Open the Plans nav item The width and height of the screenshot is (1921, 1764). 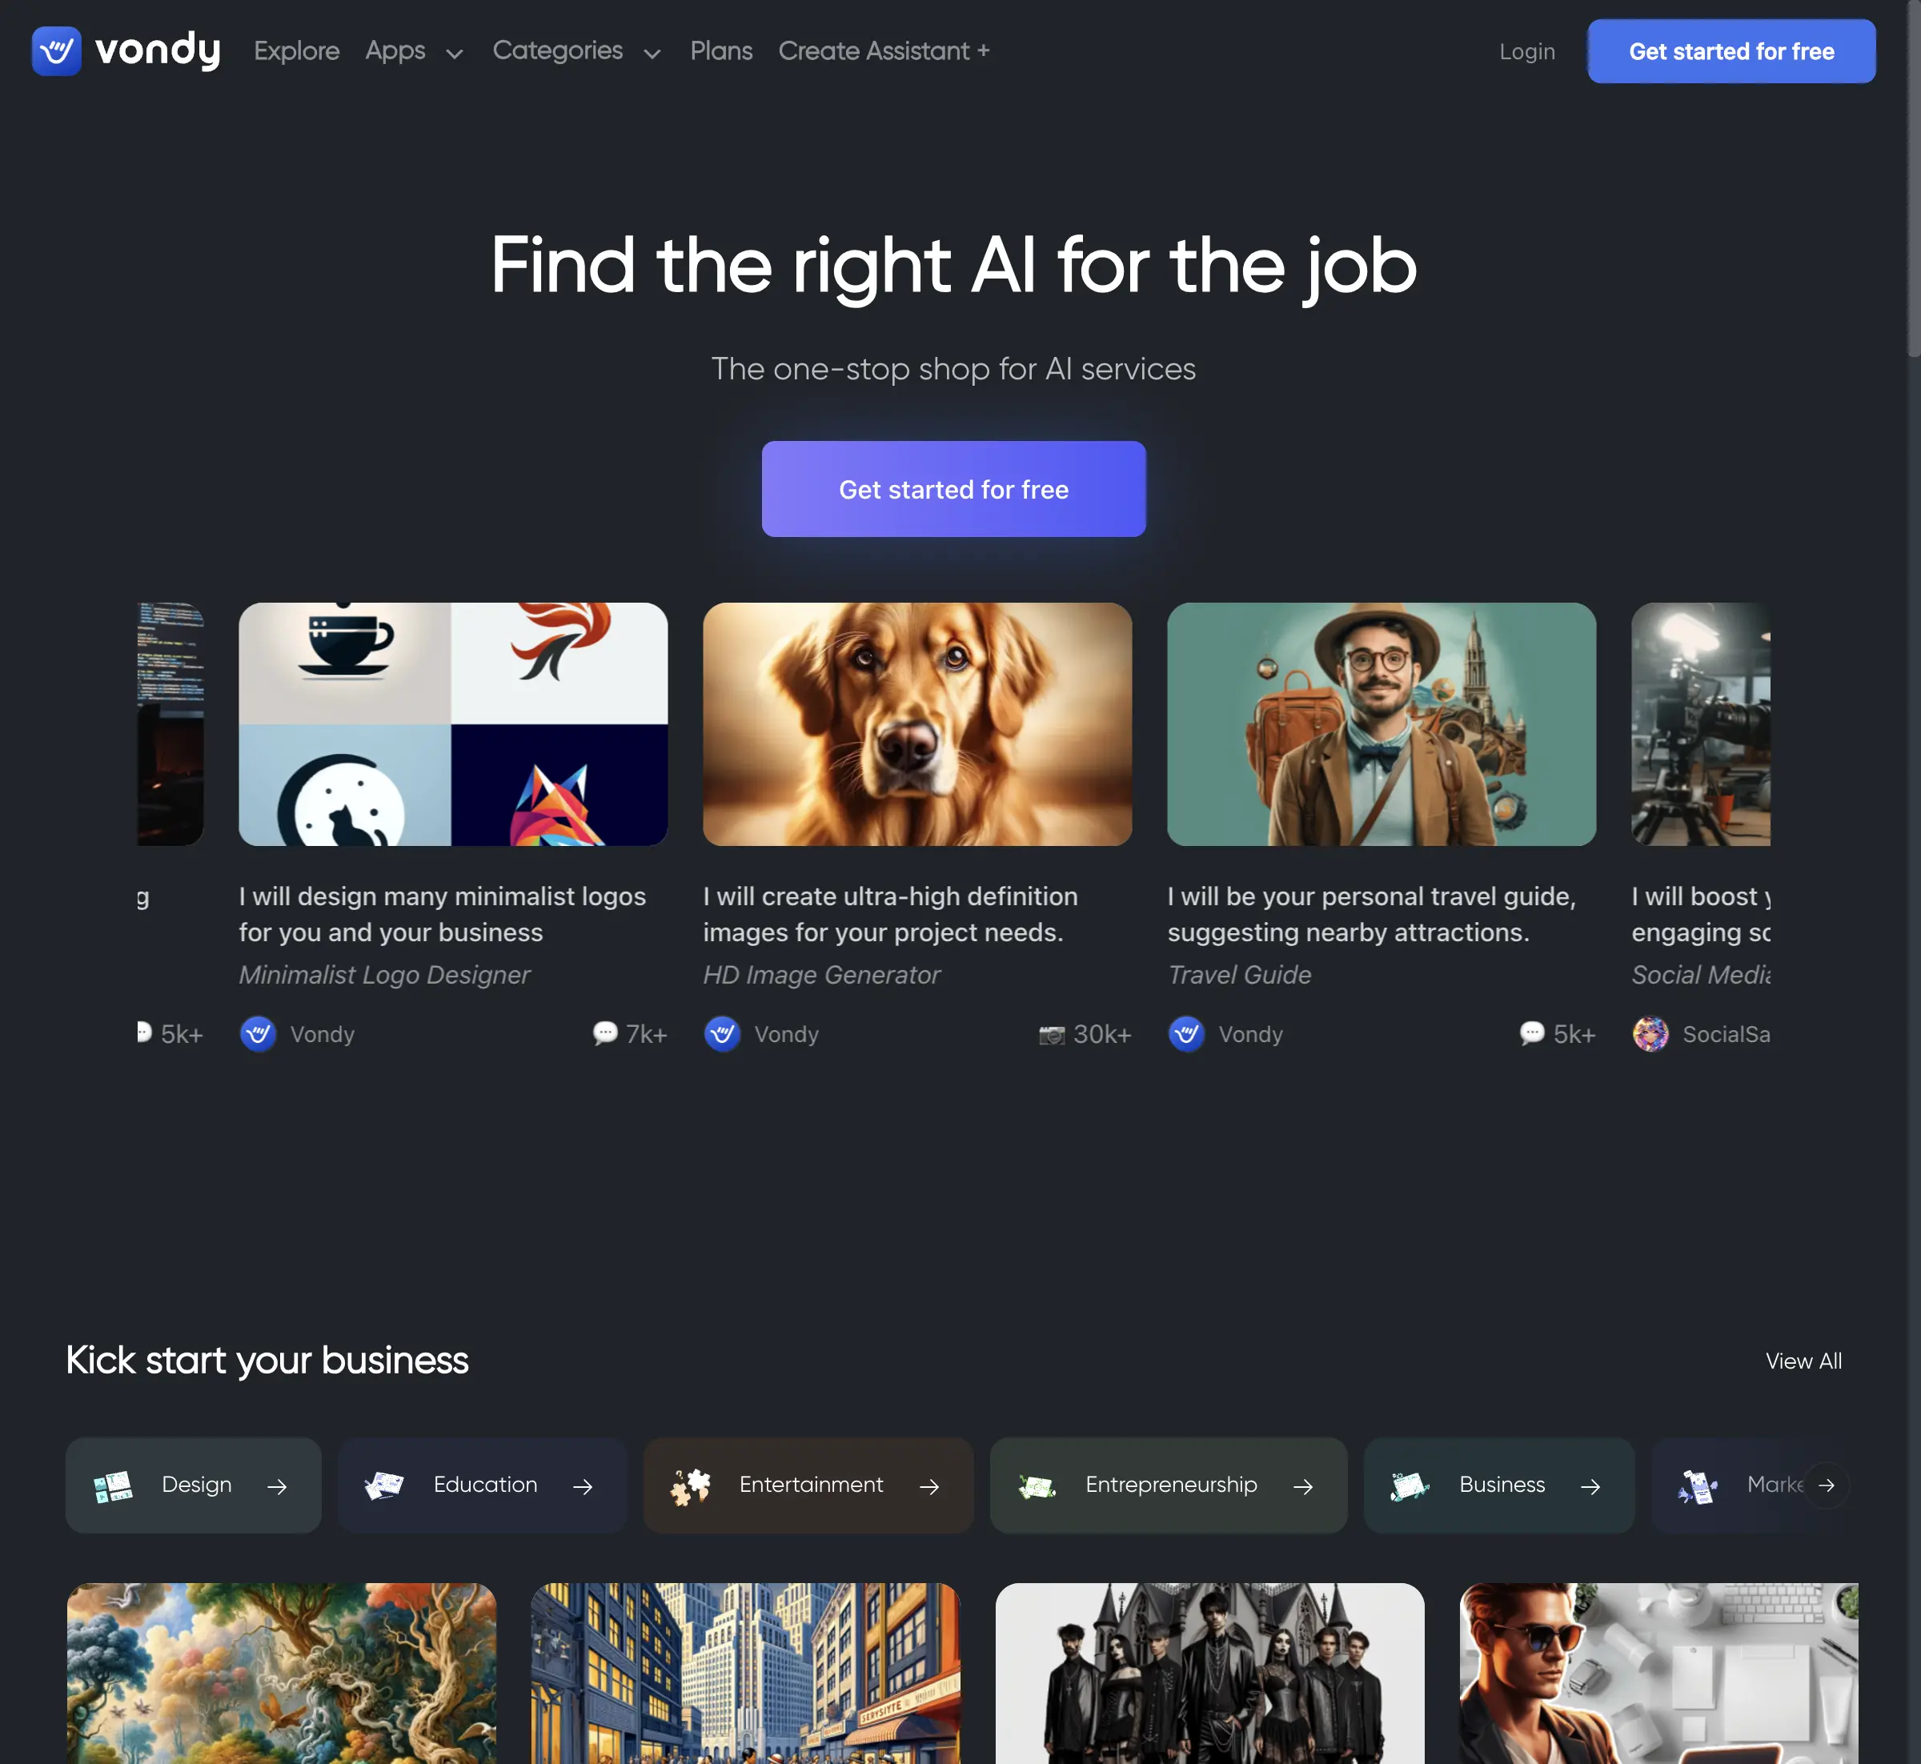pyautogui.click(x=721, y=50)
